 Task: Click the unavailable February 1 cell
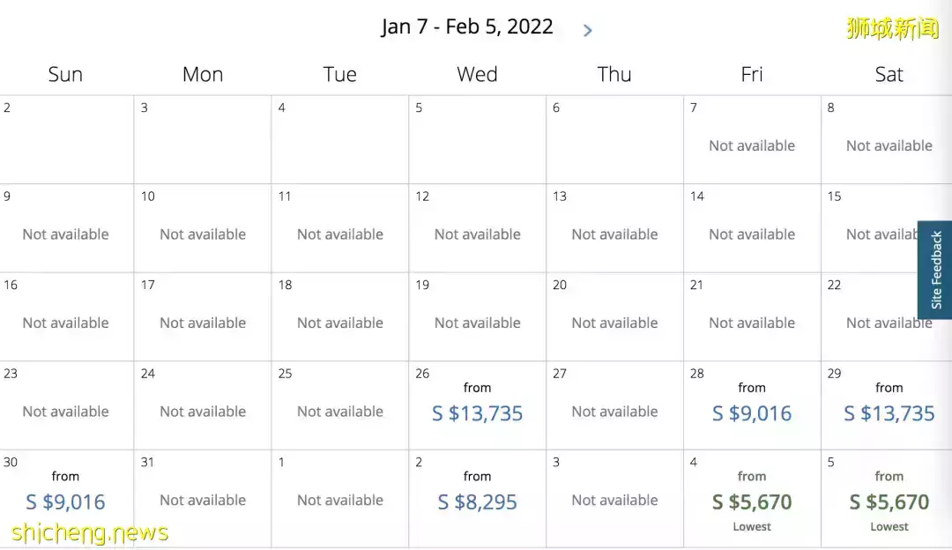click(x=340, y=499)
